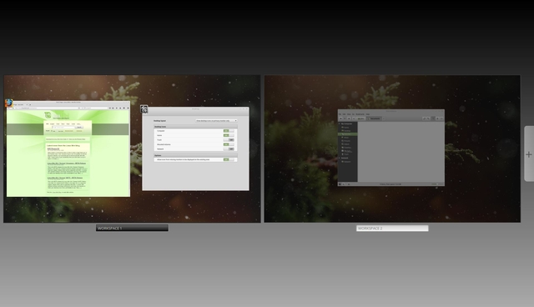The width and height of the screenshot is (534, 307).
Task: Open the File menu in the file manager
Action: pos(340,114)
